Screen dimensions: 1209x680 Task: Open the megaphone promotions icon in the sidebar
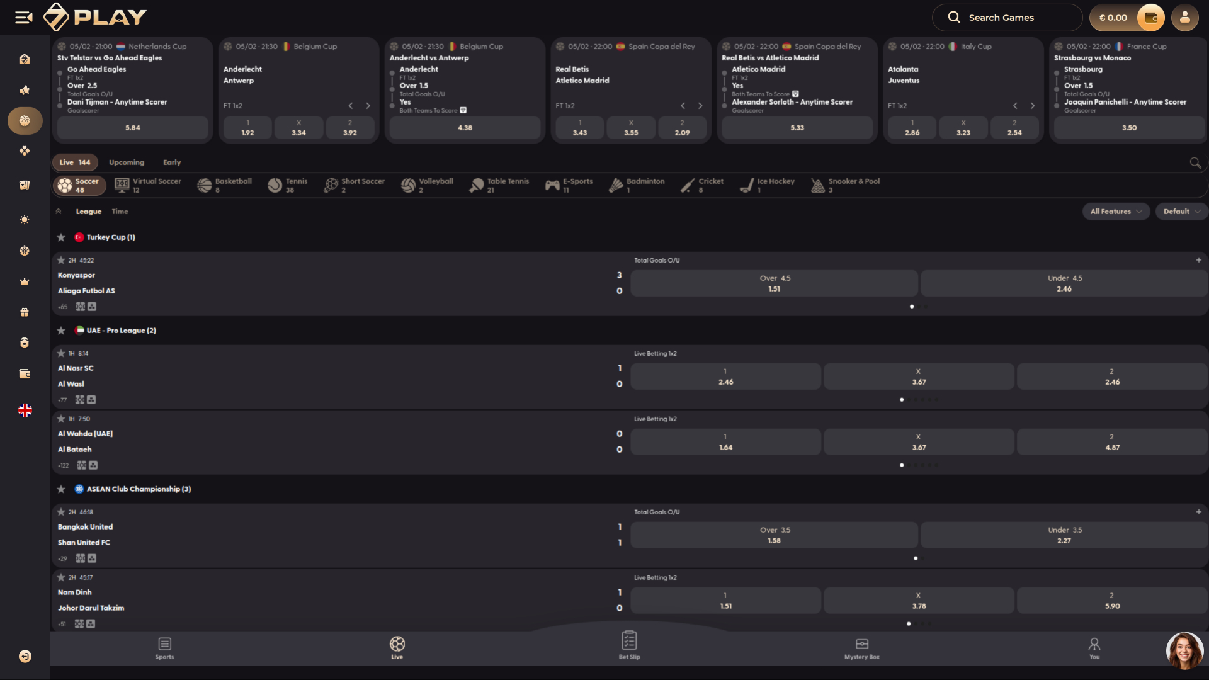25,90
